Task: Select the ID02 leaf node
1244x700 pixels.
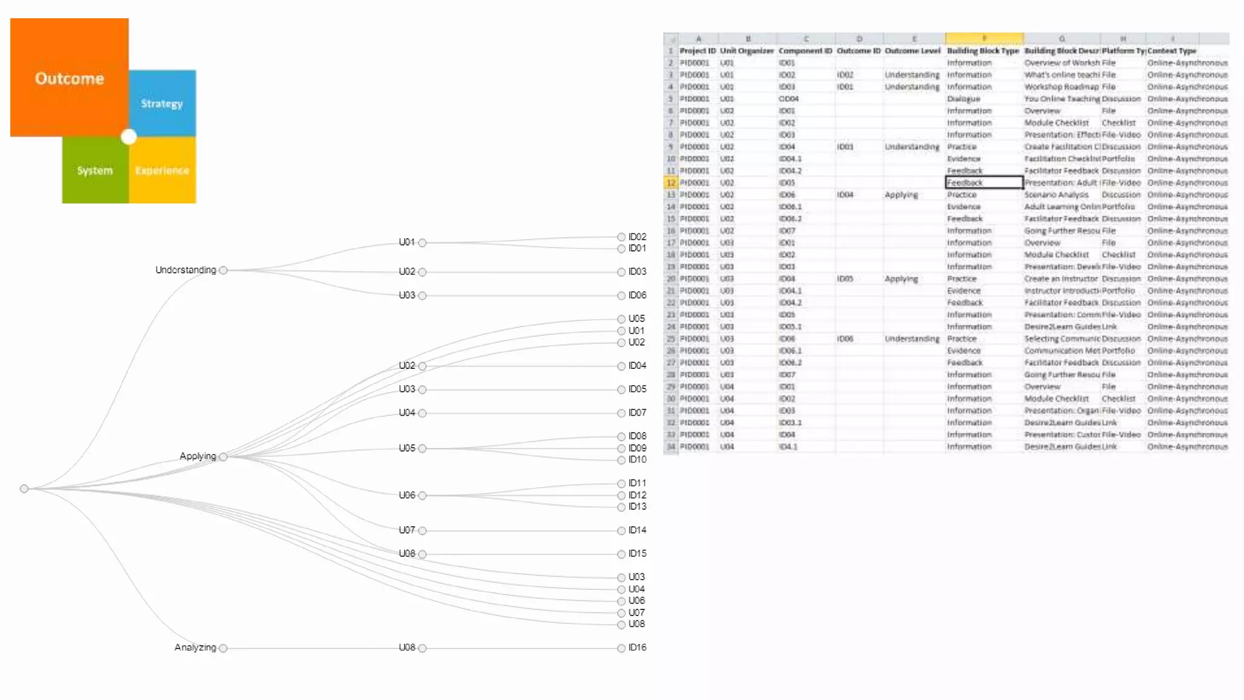Action: pyautogui.click(x=621, y=237)
